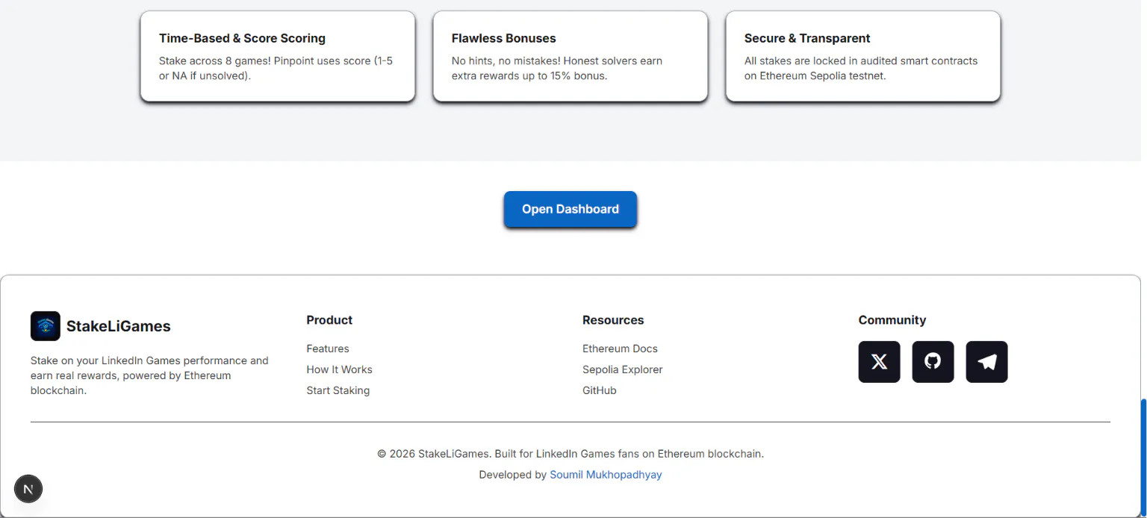This screenshot has height=518, width=1147.
Task: Open the Telegram community icon
Action: point(986,362)
